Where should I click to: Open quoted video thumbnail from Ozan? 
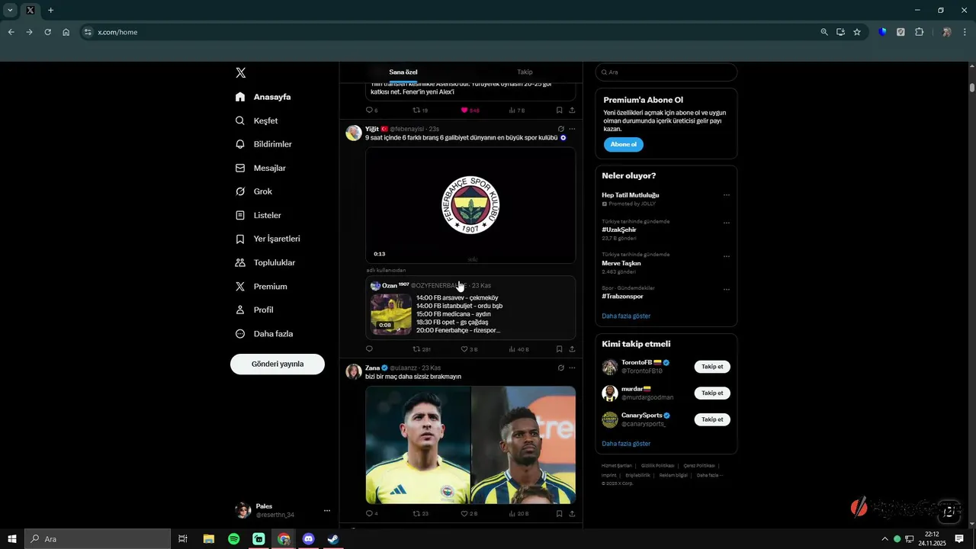coord(391,314)
